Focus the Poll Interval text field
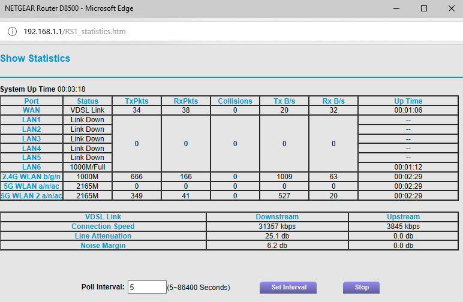The height and width of the screenshot is (302, 463). [x=146, y=288]
